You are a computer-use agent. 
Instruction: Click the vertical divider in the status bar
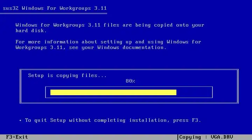(178, 137)
